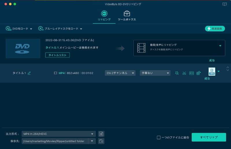Screen dimensions: 231x149
Task: Select the リッピング tab
Action: [x=104, y=16]
